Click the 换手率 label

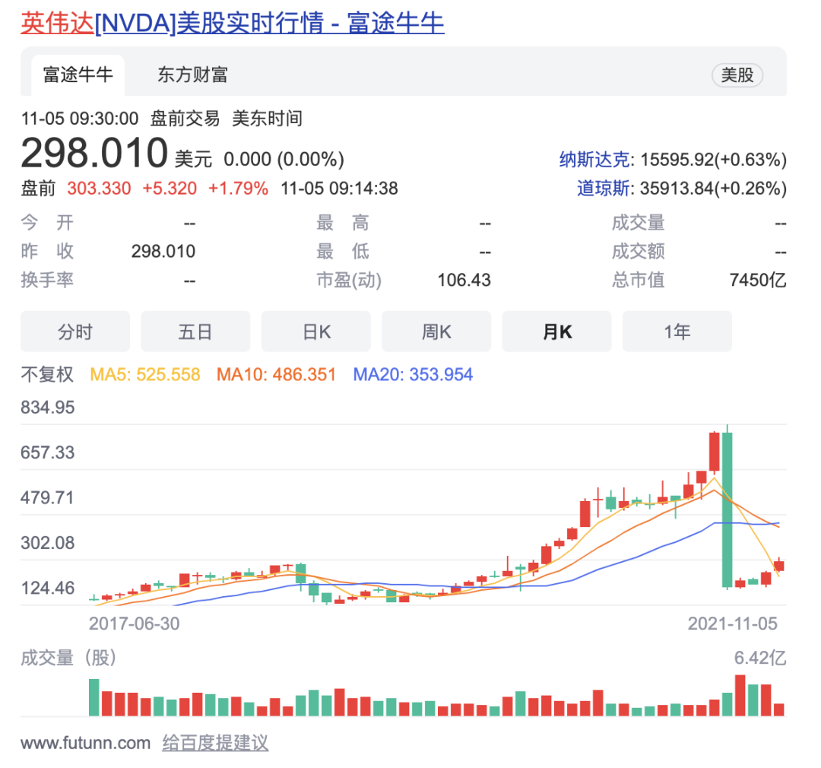click(x=47, y=280)
